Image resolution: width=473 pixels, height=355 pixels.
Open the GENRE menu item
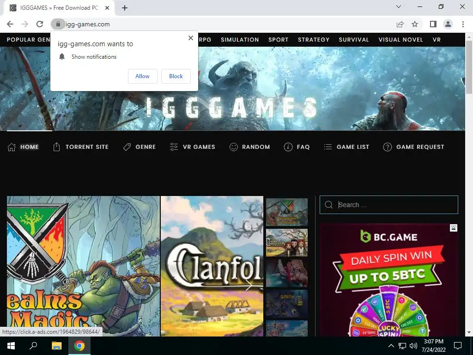pyautogui.click(x=146, y=147)
